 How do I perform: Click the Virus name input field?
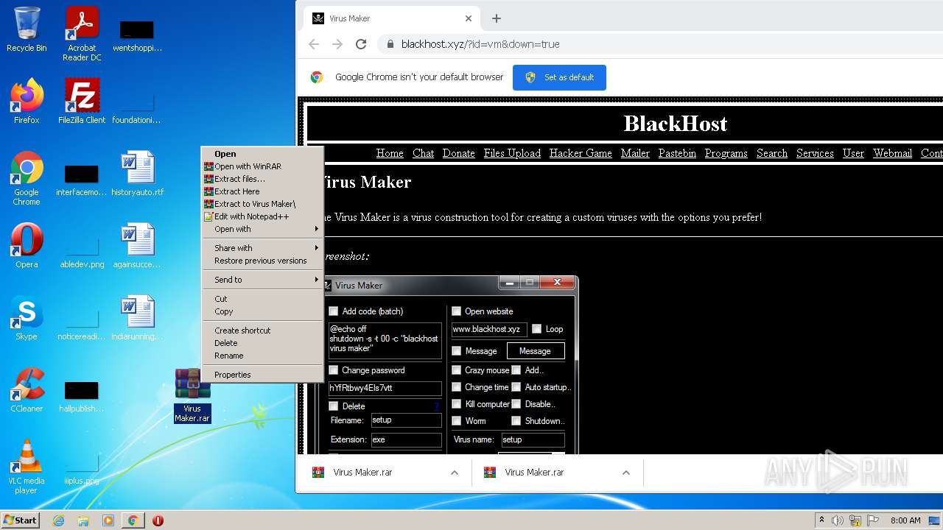pyautogui.click(x=533, y=440)
